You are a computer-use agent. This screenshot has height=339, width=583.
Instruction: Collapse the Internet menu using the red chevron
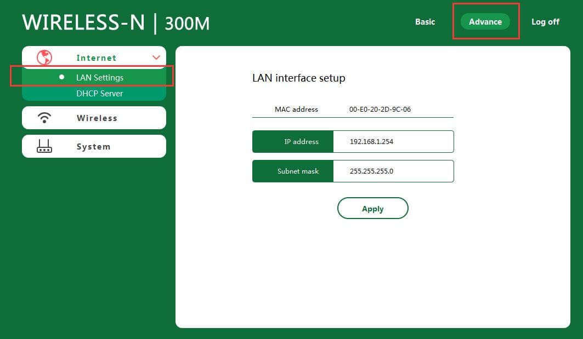(156, 58)
